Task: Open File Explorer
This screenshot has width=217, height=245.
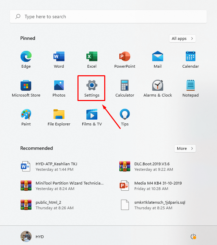Action: pyautogui.click(x=59, y=114)
